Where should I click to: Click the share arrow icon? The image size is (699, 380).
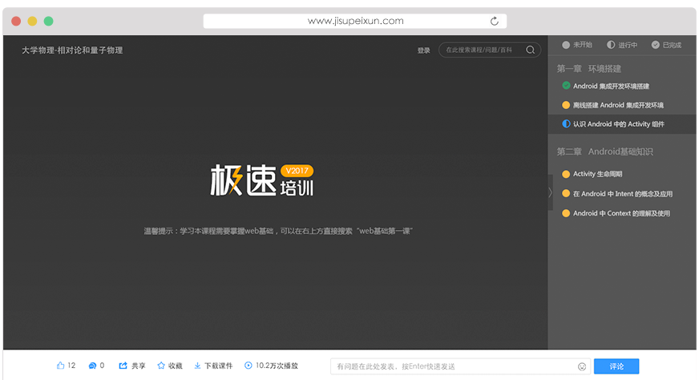(123, 366)
